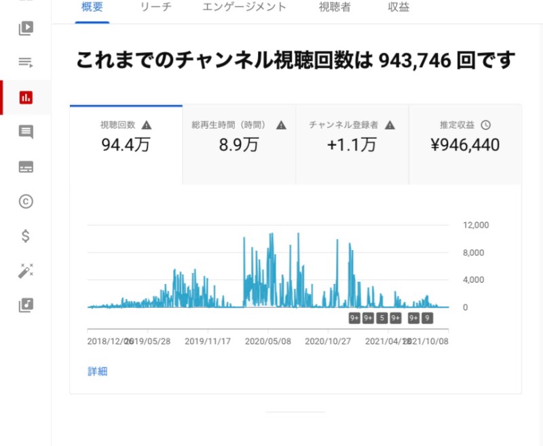
Task: Open the Monetization dollar icon
Action: pyautogui.click(x=25, y=236)
